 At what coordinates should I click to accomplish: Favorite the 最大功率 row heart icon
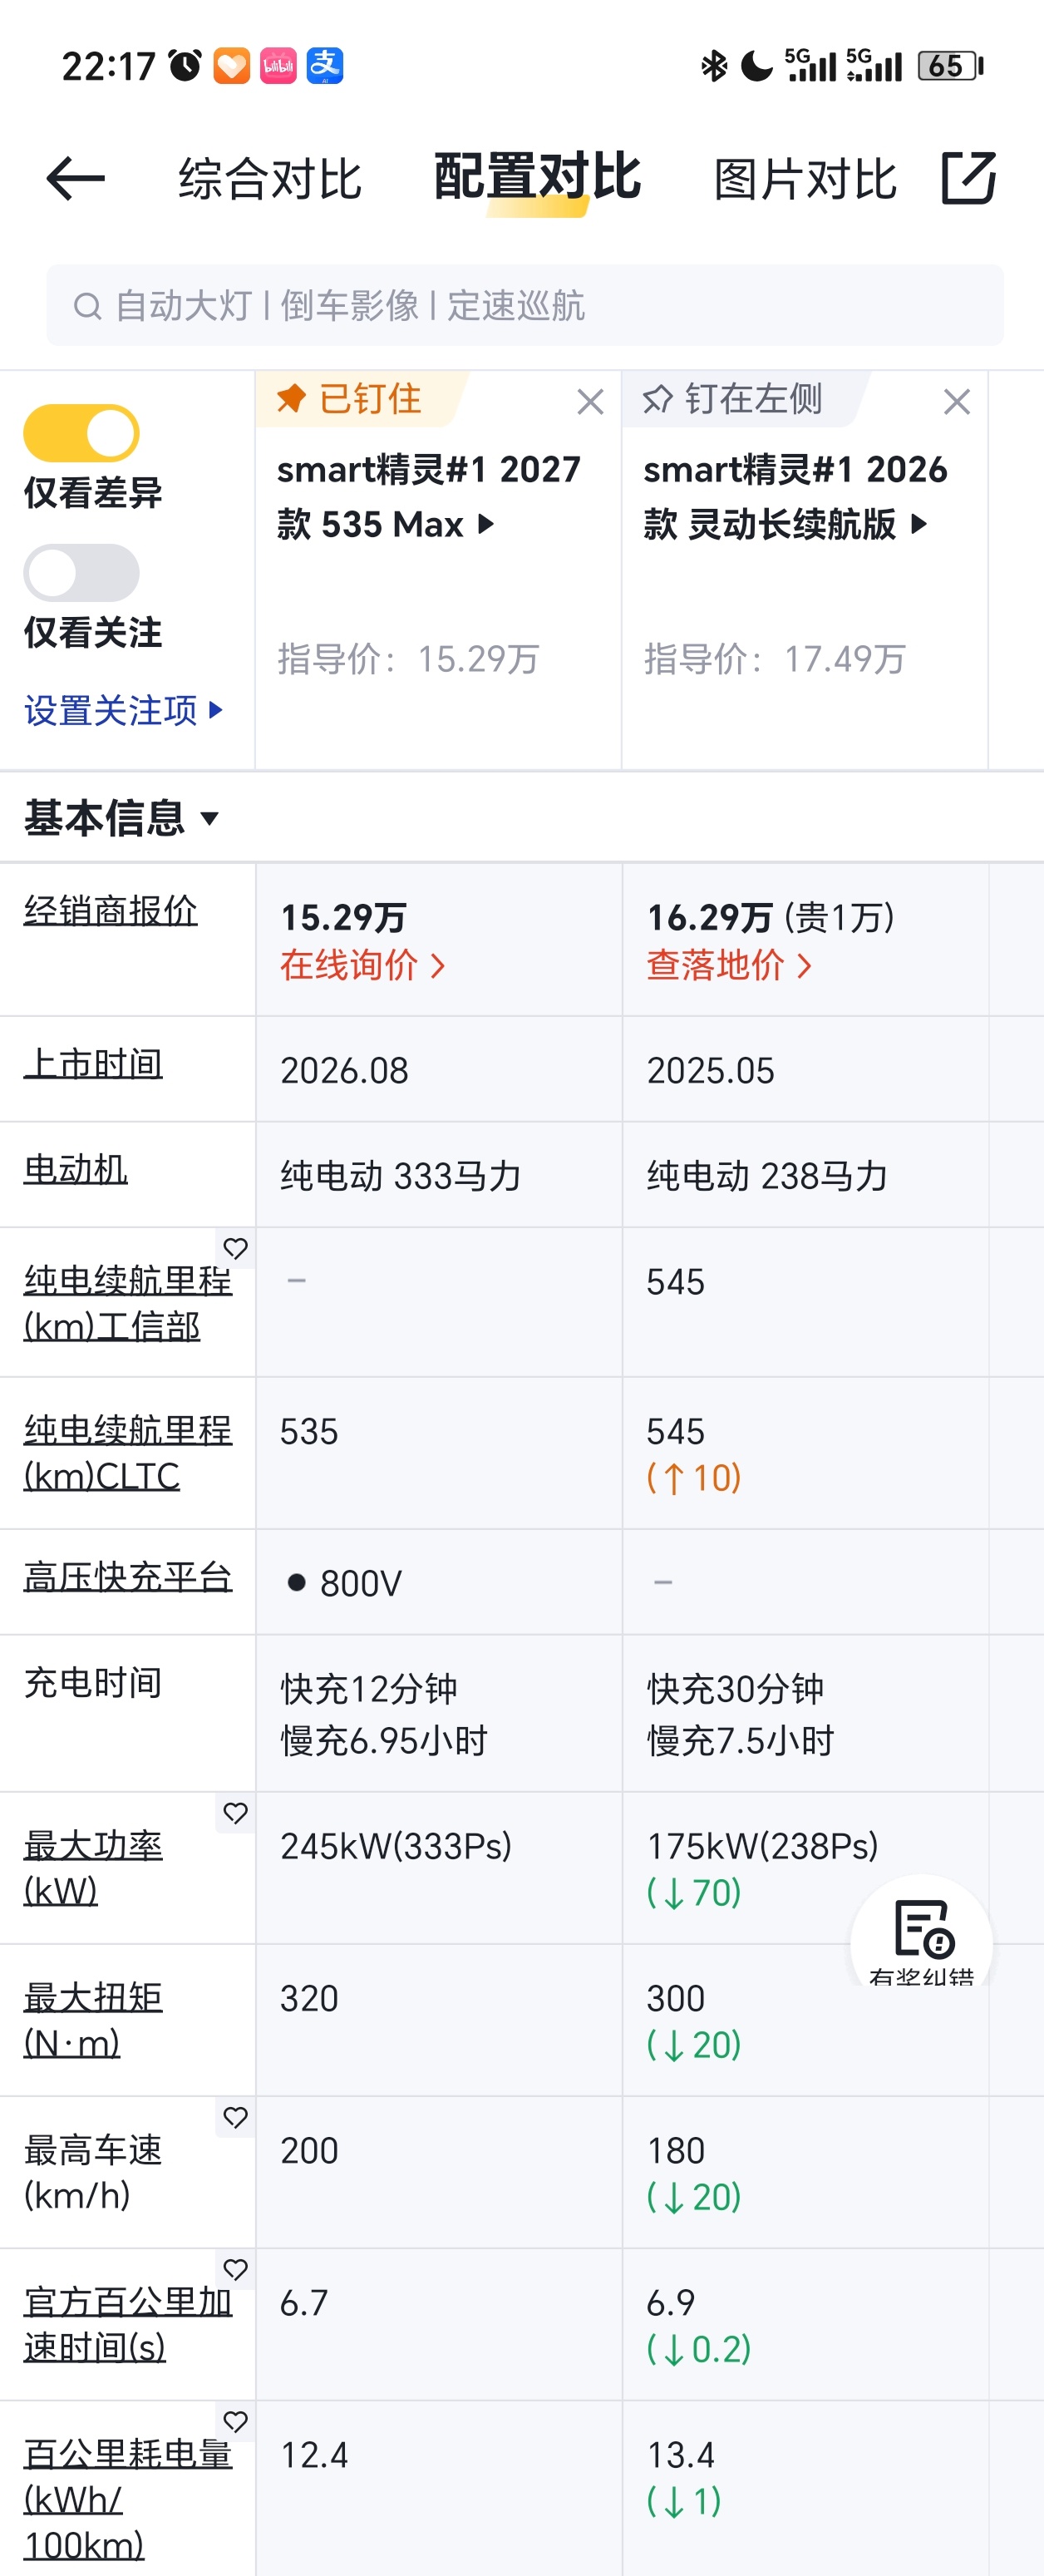(x=236, y=1813)
